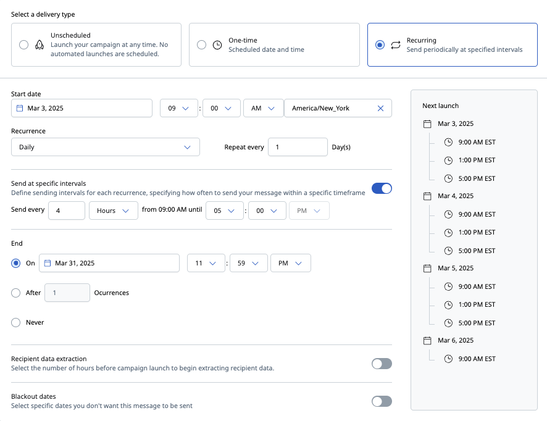Click the Mar 5, 2025 launch date text
Screen dimensions: 547x421
click(x=456, y=268)
